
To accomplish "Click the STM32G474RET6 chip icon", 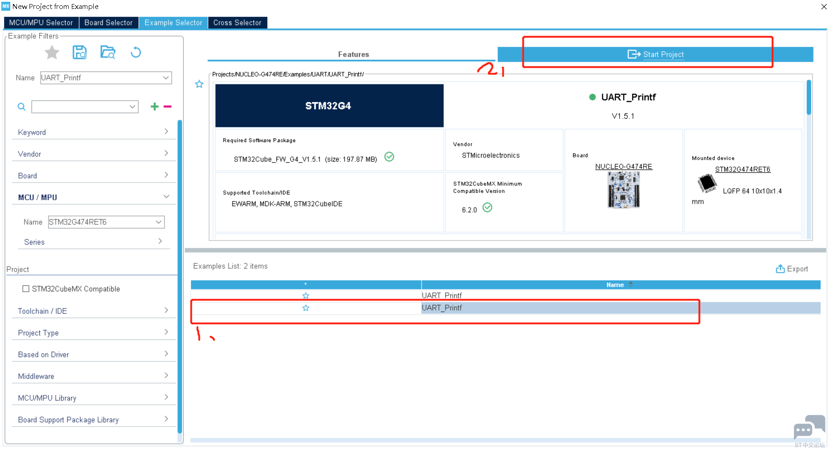I will pos(707,183).
